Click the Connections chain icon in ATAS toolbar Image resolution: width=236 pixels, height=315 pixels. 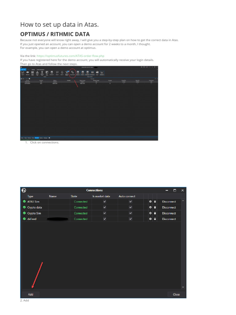[73, 72]
